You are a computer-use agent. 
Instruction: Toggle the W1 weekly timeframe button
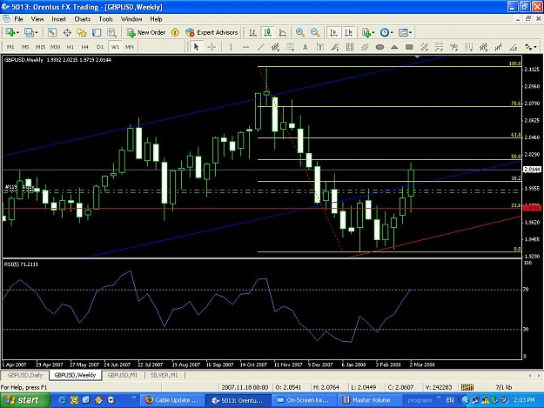[x=115, y=47]
